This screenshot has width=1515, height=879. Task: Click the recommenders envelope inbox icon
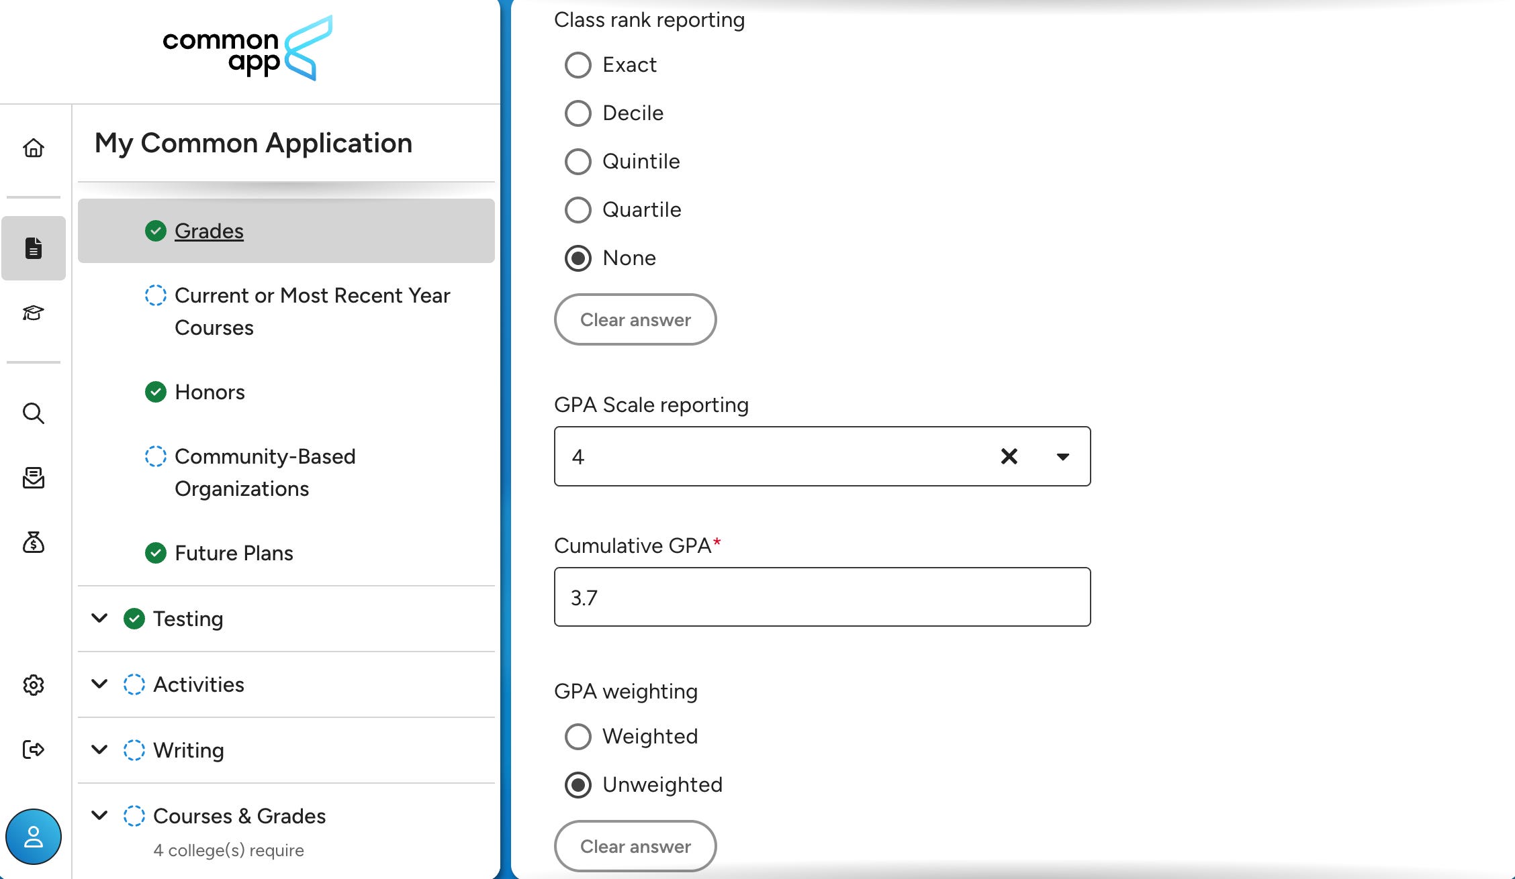coord(34,478)
